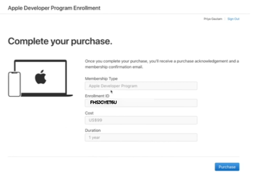Click the Apple logo on the laptop illustration
The image size is (270, 172).
click(x=41, y=77)
